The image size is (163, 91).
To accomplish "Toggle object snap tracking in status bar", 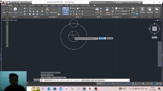I will coord(123,84).
